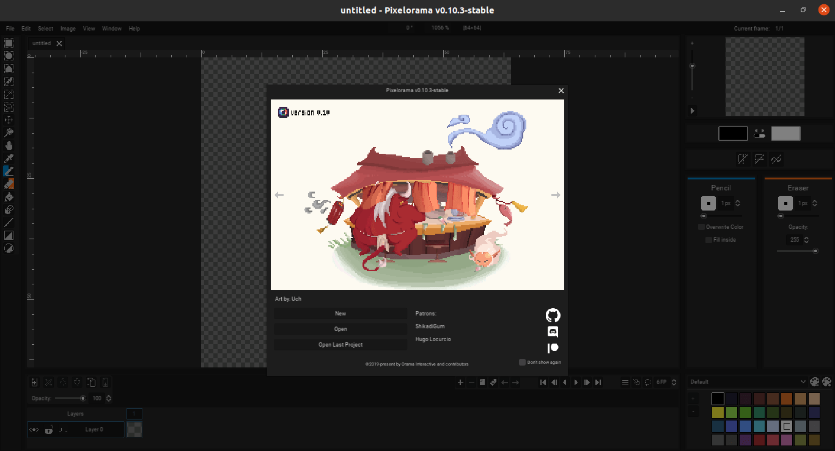835x451 pixels.
Task: Open the Edit menu
Action: (26, 29)
